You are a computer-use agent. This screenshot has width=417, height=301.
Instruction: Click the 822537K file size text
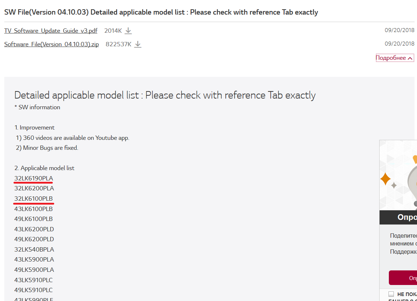(118, 44)
